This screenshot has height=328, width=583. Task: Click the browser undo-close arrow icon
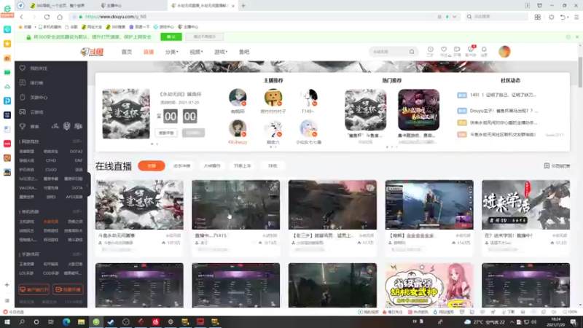click(563, 17)
